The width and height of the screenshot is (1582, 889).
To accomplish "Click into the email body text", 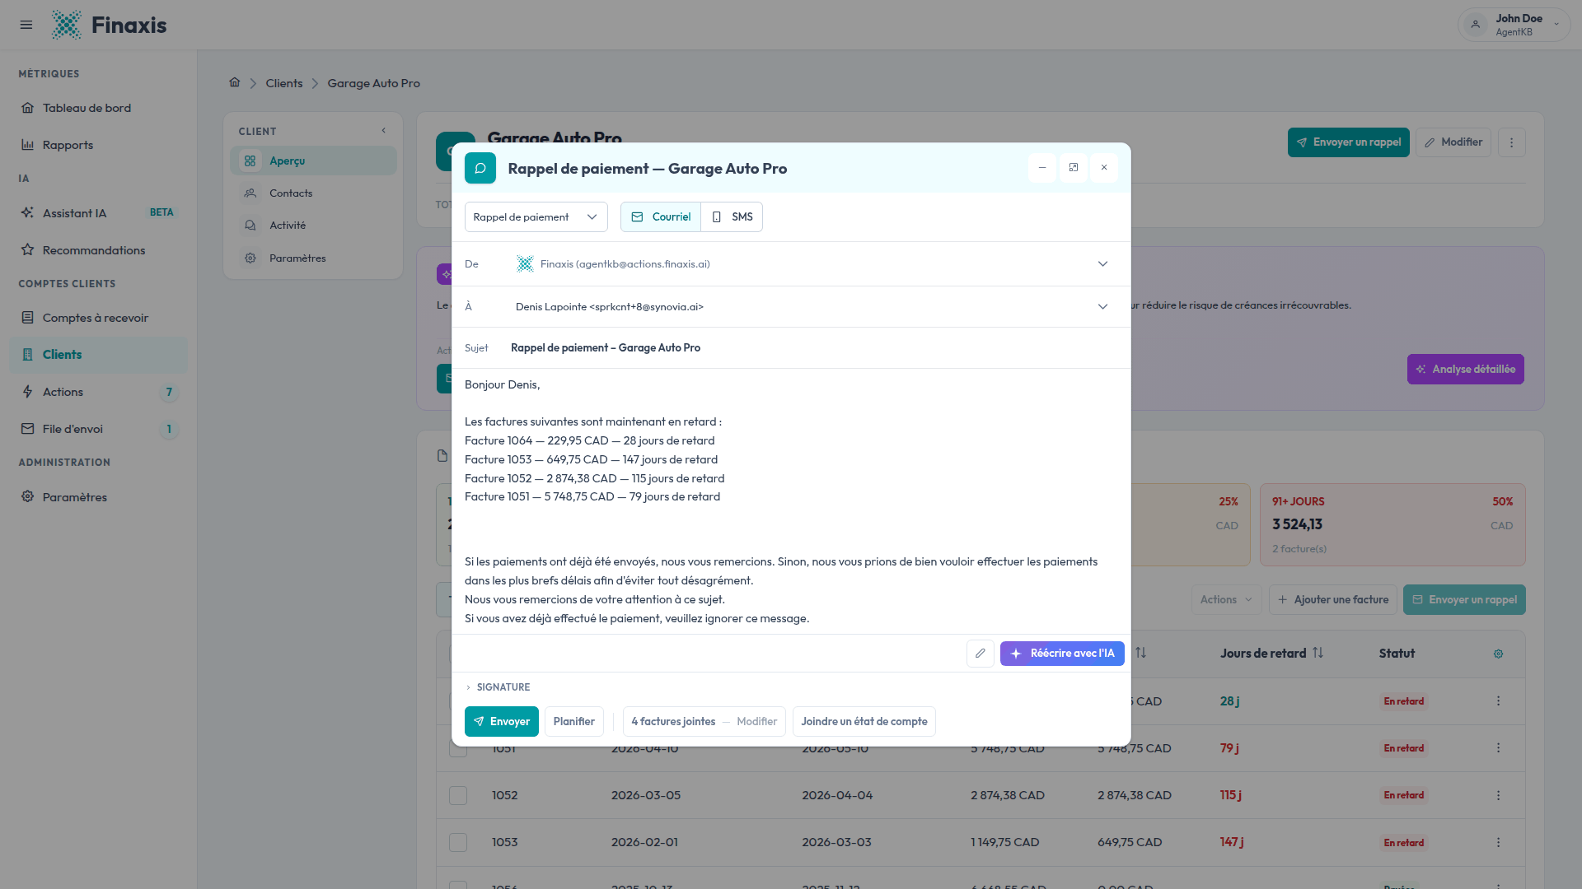I will point(791,501).
